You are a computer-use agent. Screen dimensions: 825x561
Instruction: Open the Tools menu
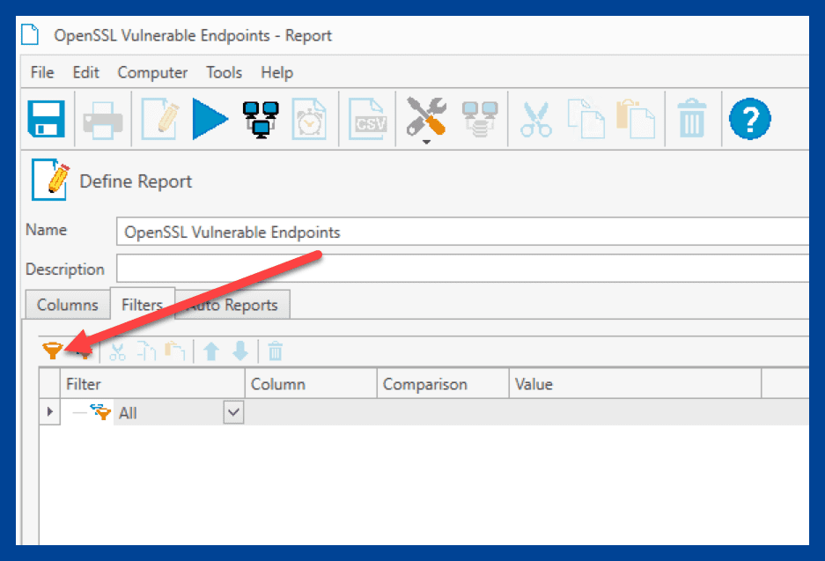click(x=225, y=72)
